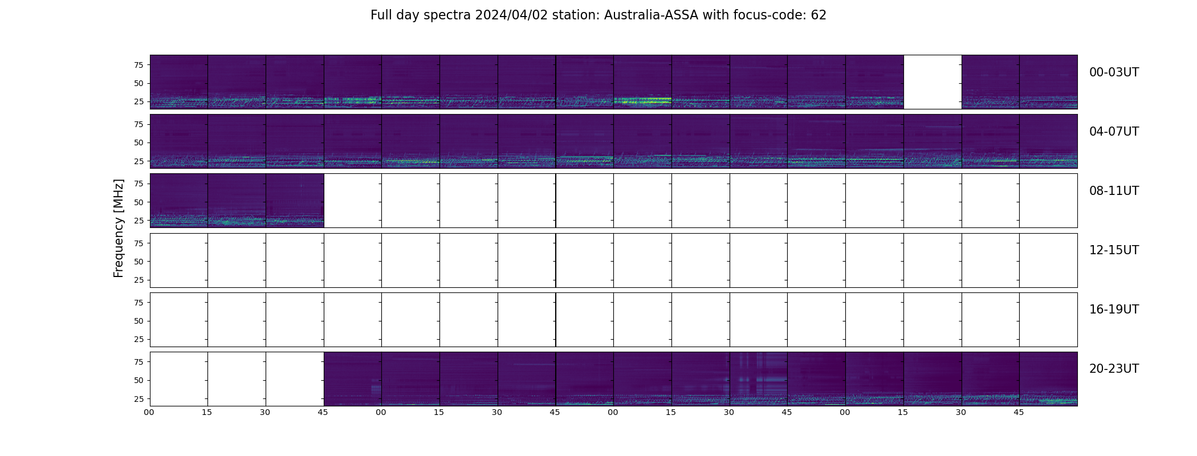Open the blank 03:15 panel in the 00-03UT row
1197x456 pixels.
[933, 82]
